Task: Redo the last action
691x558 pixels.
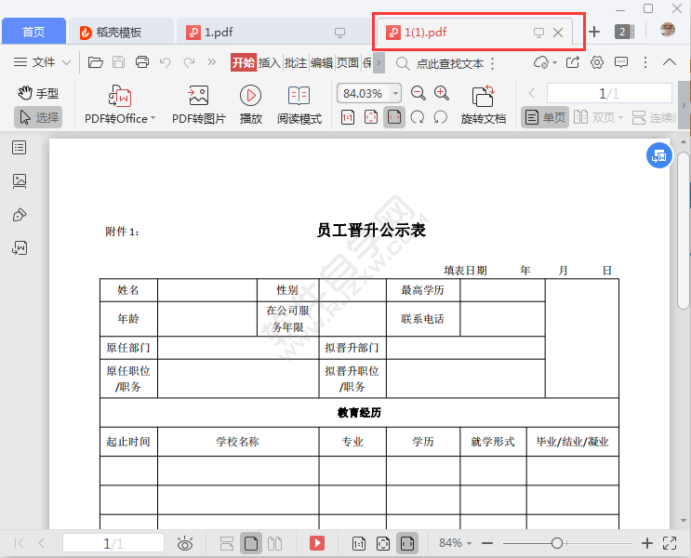Action: point(189,62)
